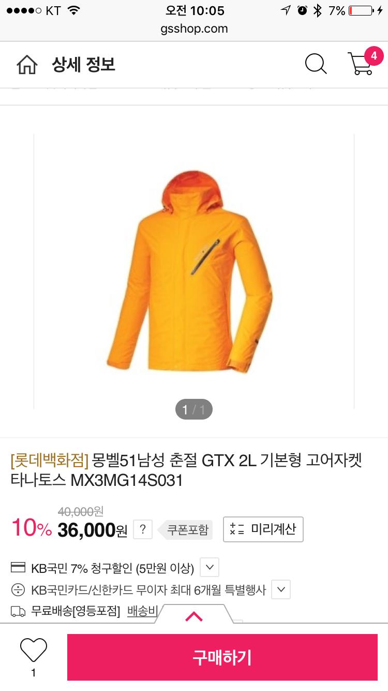
Task: Click the 미리계산 calculator button
Action: click(x=263, y=529)
